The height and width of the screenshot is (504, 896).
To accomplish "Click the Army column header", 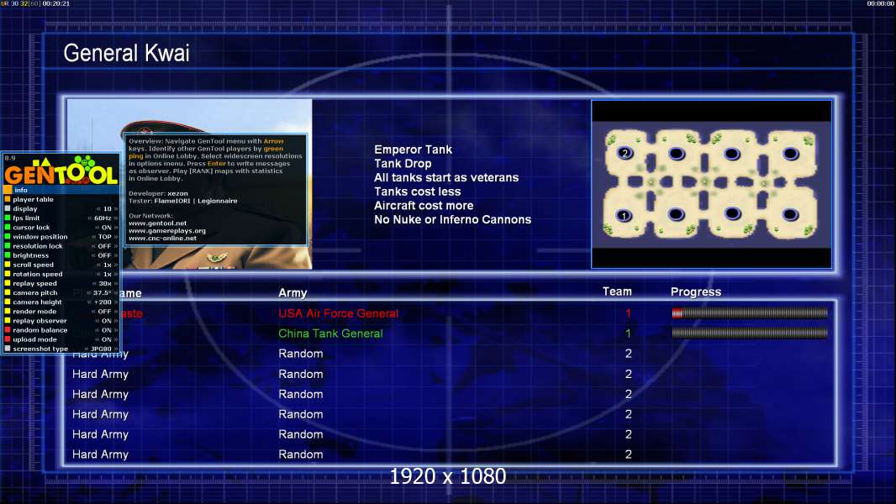I will click(x=293, y=293).
